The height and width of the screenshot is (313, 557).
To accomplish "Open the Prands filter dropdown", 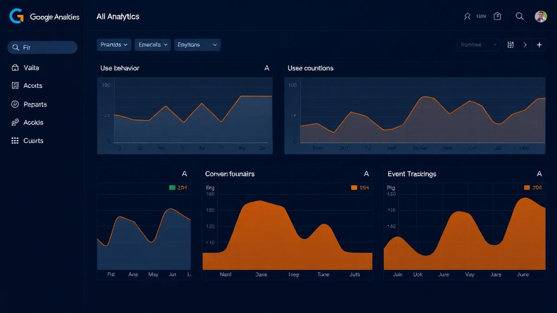I will point(114,45).
